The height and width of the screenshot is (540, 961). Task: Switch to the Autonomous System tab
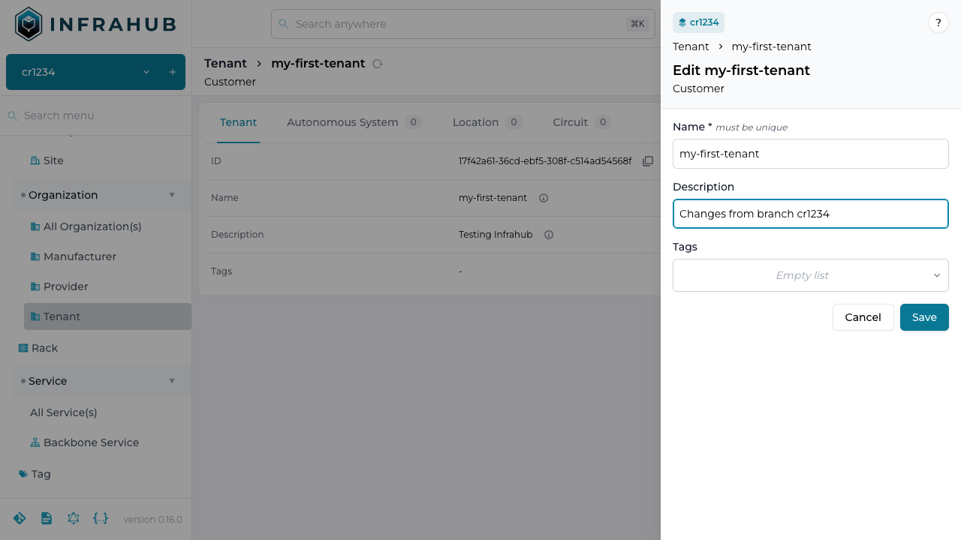(354, 122)
